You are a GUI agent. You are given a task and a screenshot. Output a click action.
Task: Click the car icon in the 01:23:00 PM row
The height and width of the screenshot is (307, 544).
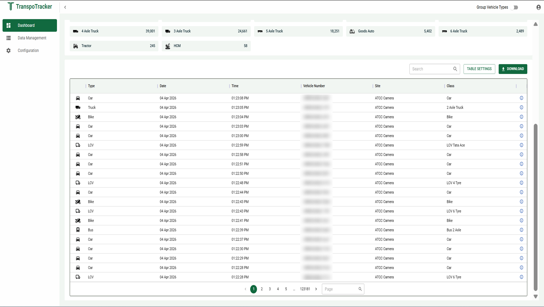pos(78,136)
